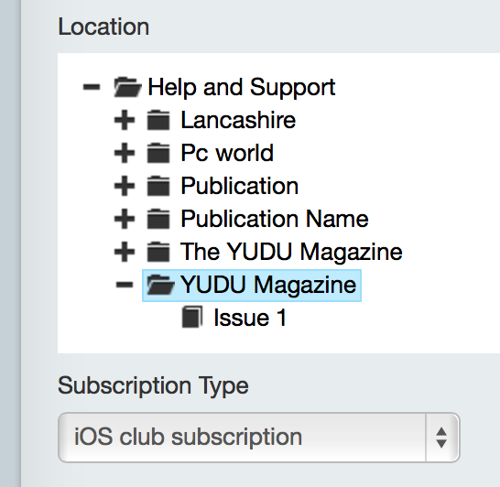
Task: Select the Publication Name label
Action: point(275,219)
